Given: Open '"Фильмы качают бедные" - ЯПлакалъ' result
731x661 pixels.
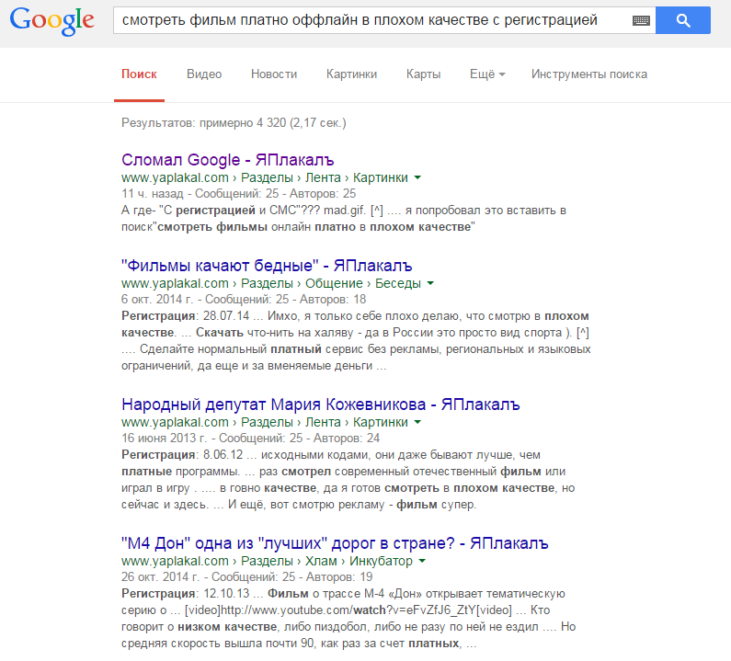Looking at the screenshot, I should pos(267,266).
